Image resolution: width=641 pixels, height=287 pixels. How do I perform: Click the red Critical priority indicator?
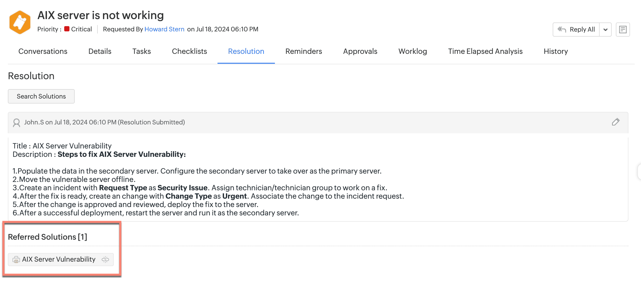click(x=67, y=29)
